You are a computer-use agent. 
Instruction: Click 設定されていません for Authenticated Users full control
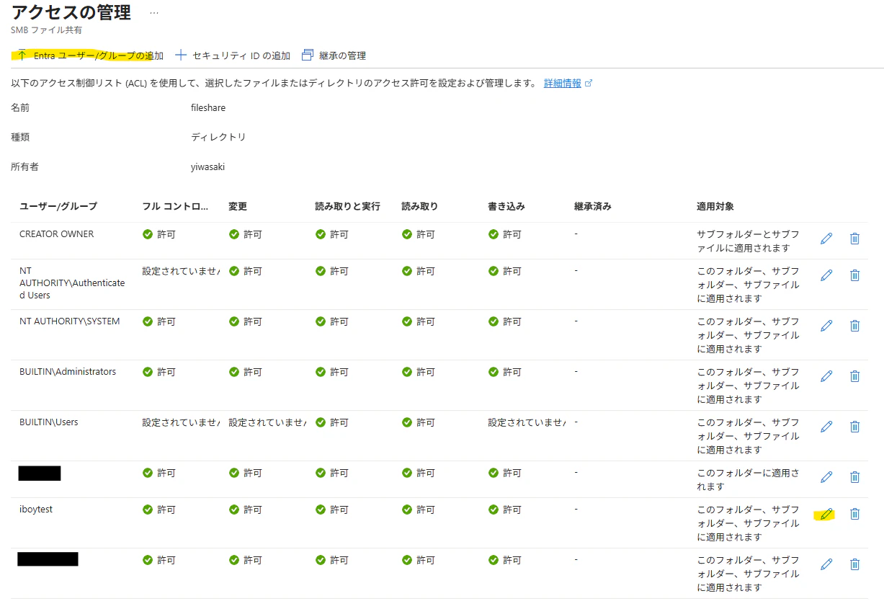pos(181,271)
